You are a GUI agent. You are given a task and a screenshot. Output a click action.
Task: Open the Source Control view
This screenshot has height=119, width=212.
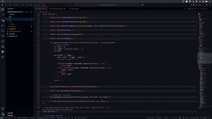[2, 20]
